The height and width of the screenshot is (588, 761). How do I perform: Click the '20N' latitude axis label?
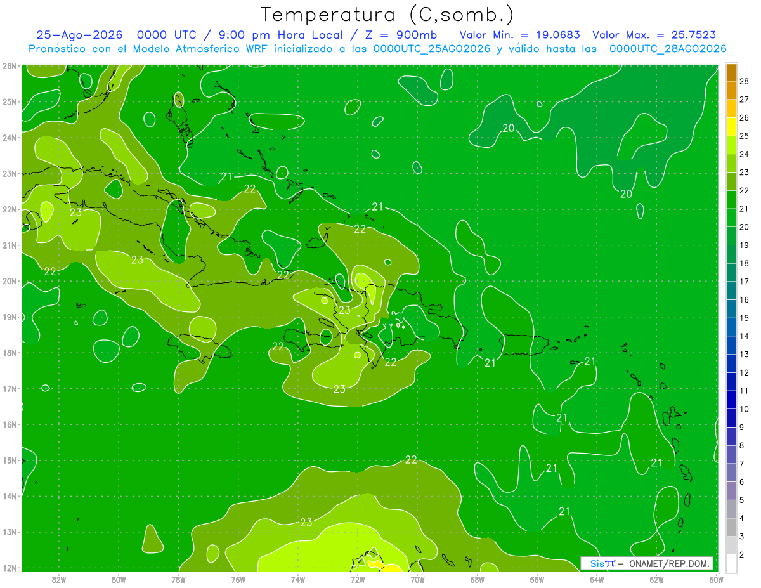pos(10,281)
